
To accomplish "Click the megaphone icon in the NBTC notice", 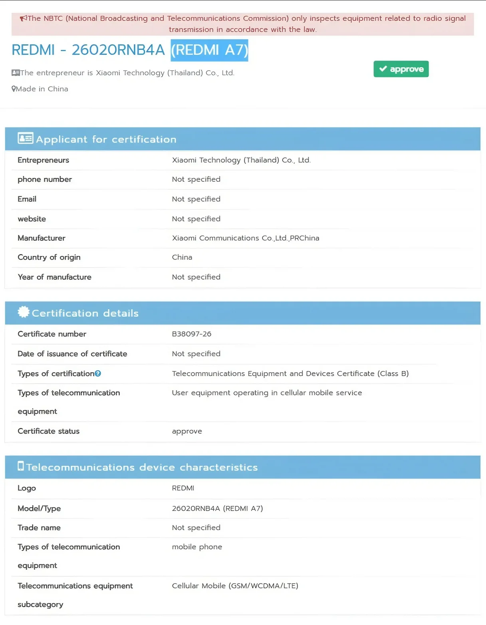I will click(x=24, y=18).
